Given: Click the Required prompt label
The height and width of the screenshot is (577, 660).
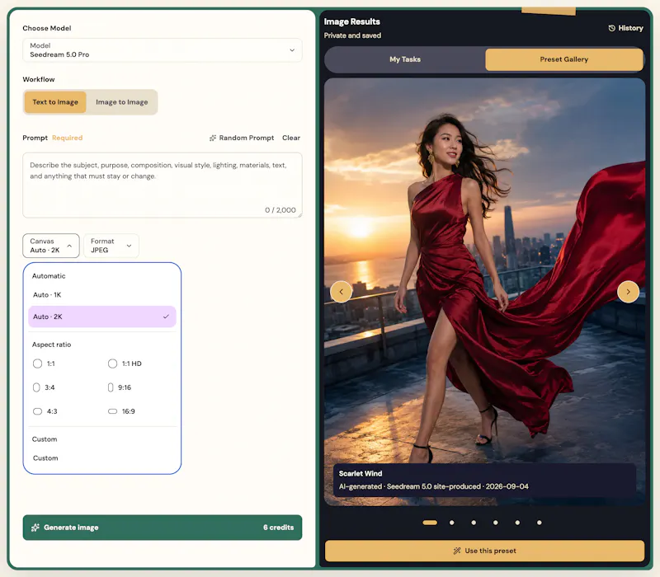Looking at the screenshot, I should click(68, 138).
